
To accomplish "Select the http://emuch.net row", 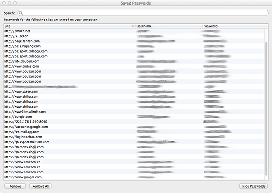I will tap(134, 31).
